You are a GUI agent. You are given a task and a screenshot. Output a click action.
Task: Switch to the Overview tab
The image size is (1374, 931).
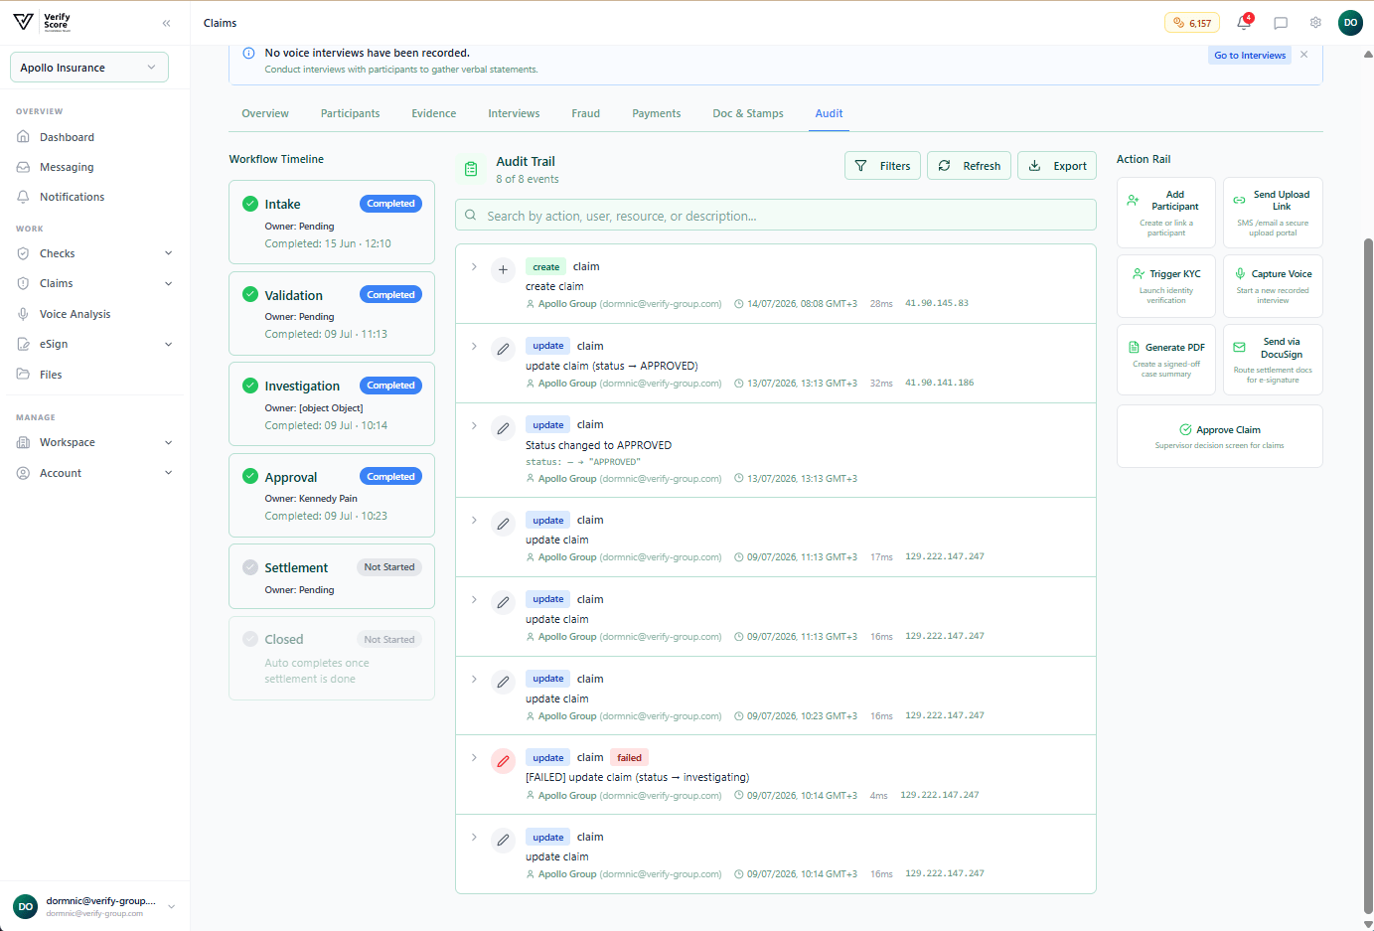coord(265,113)
